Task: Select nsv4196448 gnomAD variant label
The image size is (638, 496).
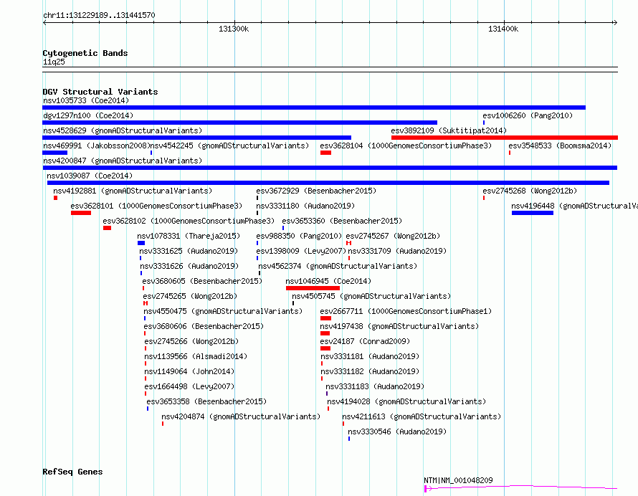Action: click(574, 206)
